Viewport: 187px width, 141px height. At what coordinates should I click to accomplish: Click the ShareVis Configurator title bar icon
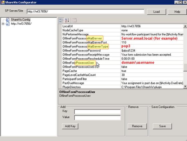point(2,2)
